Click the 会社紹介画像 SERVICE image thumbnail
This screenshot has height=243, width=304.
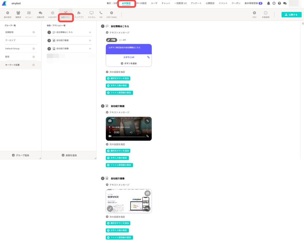129,201
